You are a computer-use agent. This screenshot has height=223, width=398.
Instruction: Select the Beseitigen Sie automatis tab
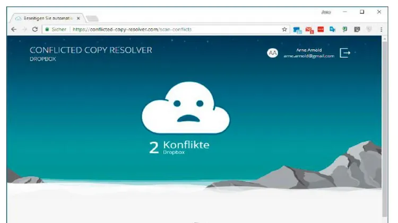pos(47,18)
